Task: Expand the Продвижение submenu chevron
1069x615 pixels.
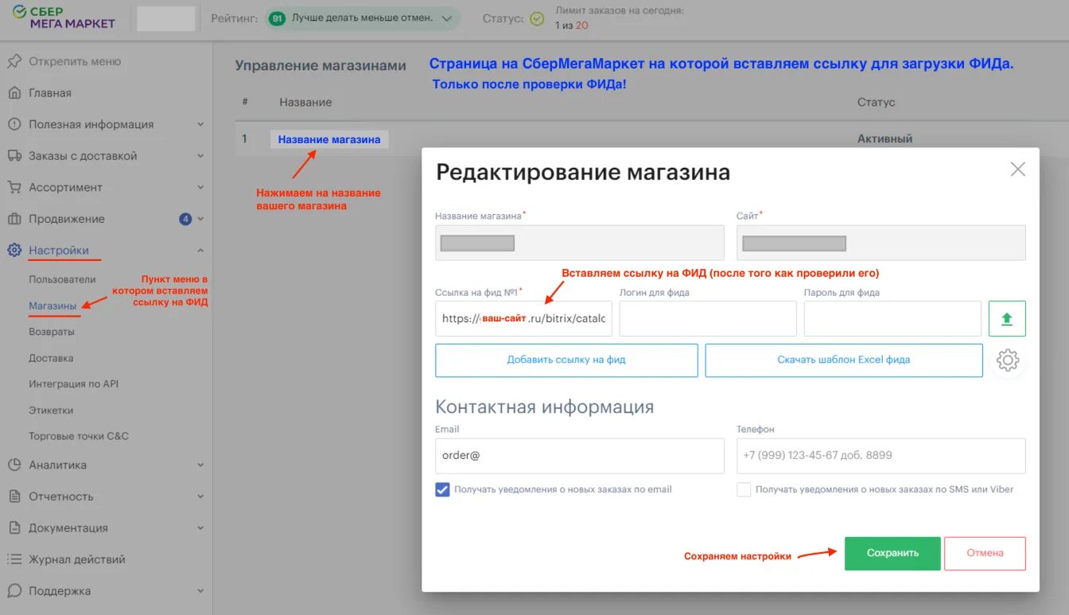Action: [200, 219]
